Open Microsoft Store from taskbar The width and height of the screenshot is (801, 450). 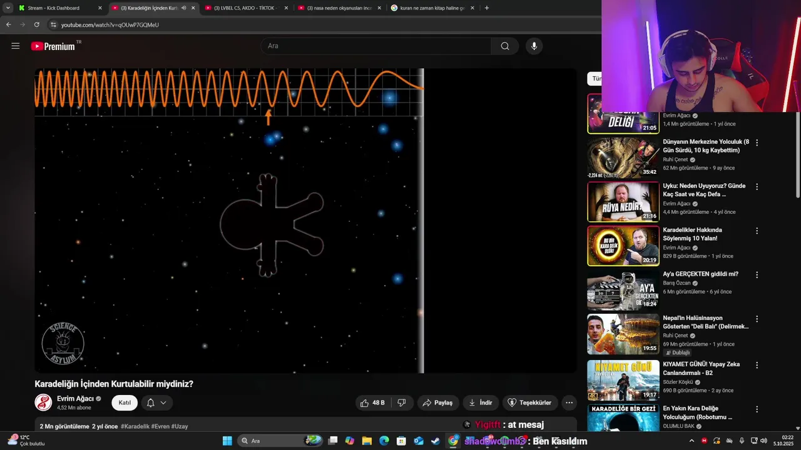(401, 441)
